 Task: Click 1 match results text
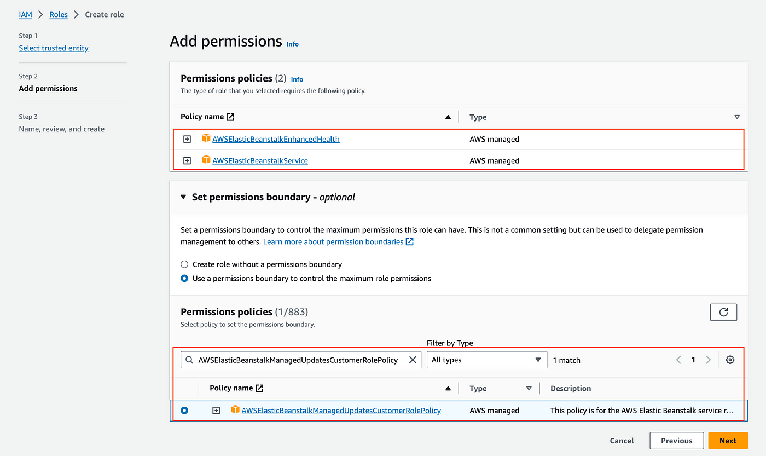(x=566, y=361)
